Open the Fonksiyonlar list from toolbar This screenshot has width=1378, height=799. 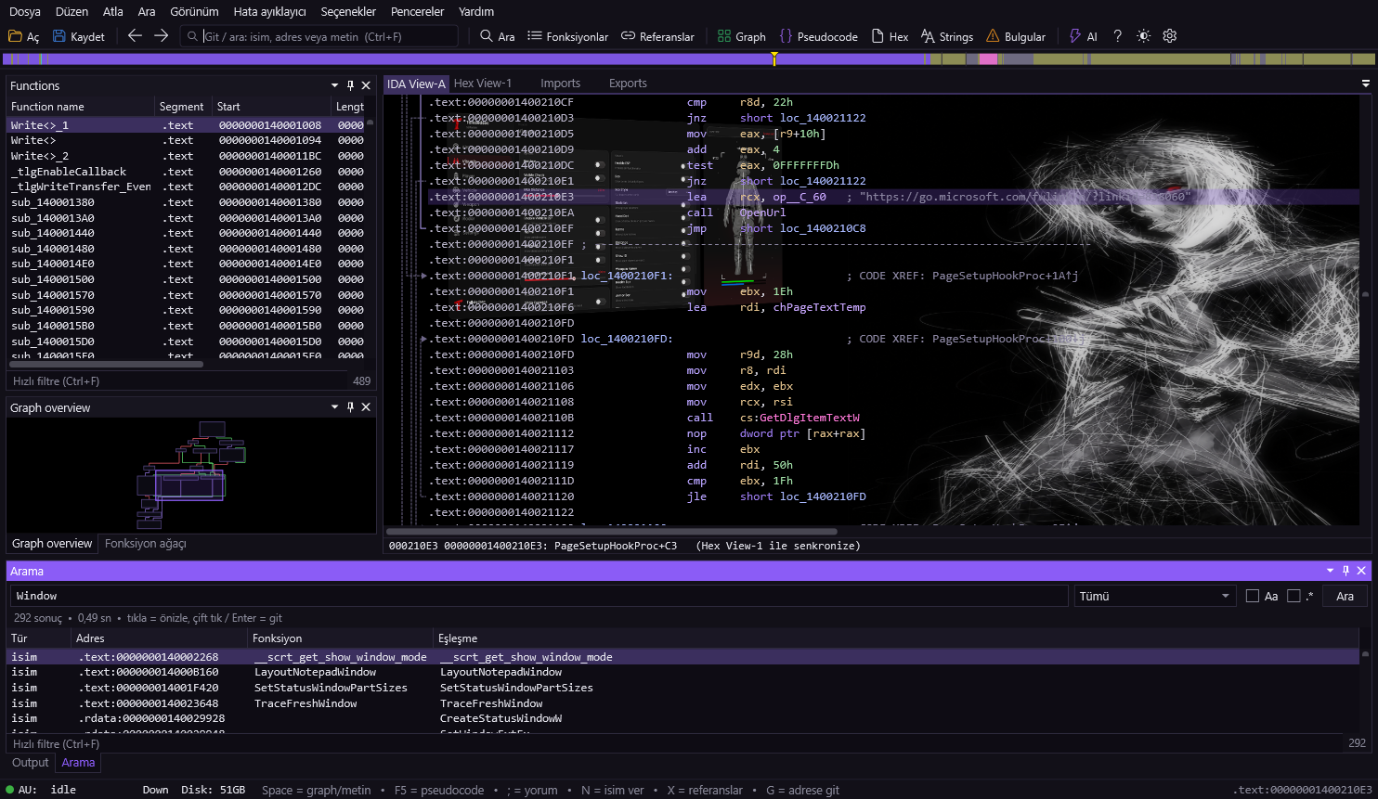[568, 36]
